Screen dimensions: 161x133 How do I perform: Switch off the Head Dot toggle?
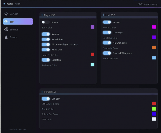pos(46,49)
